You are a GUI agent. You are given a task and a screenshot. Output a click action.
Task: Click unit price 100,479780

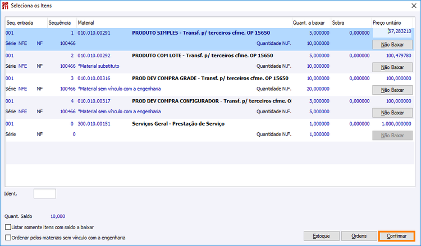tap(399, 55)
